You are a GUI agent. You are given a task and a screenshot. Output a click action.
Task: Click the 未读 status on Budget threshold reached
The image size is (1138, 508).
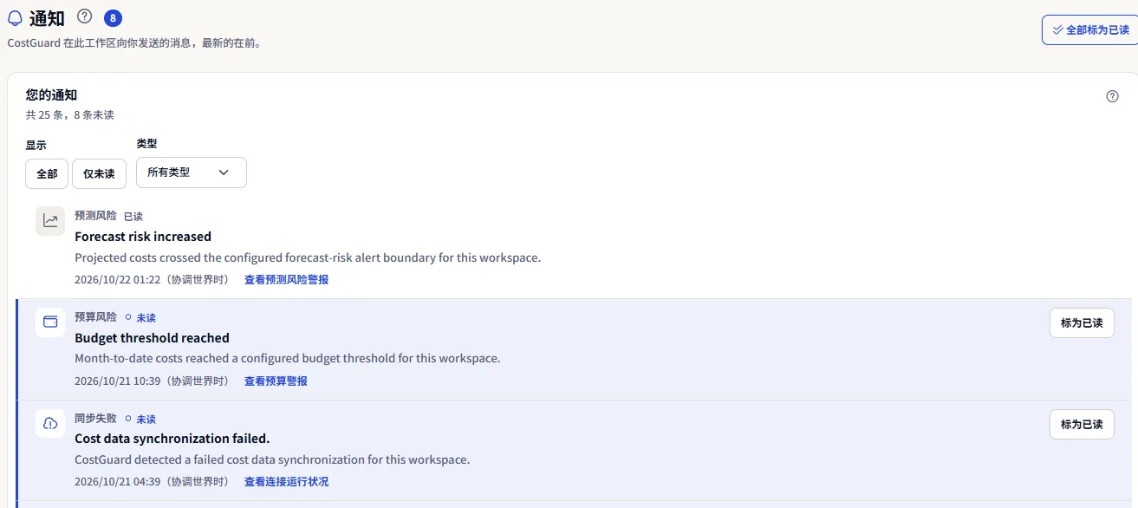tap(140, 317)
